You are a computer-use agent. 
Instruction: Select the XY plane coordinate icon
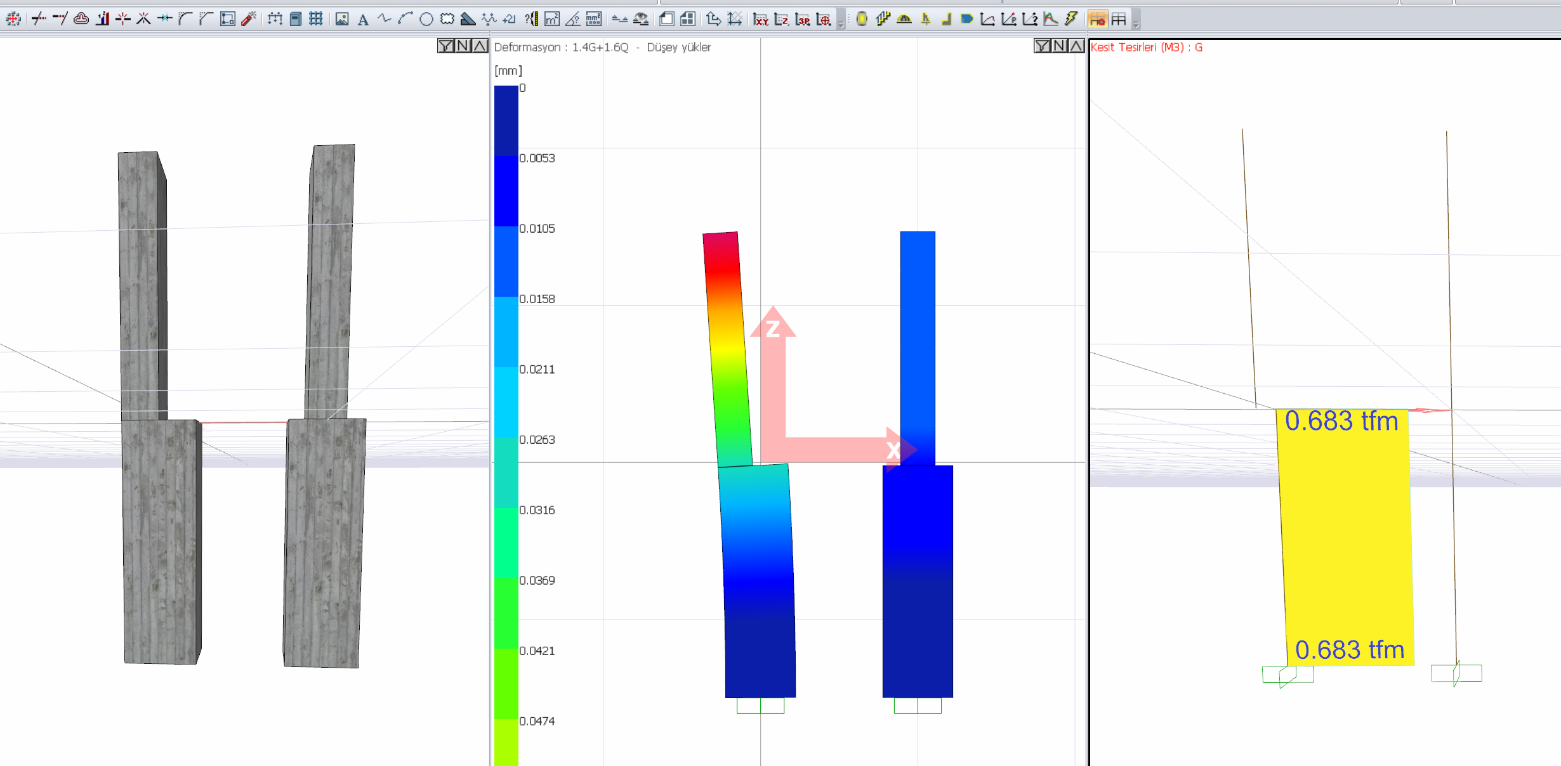click(x=760, y=20)
